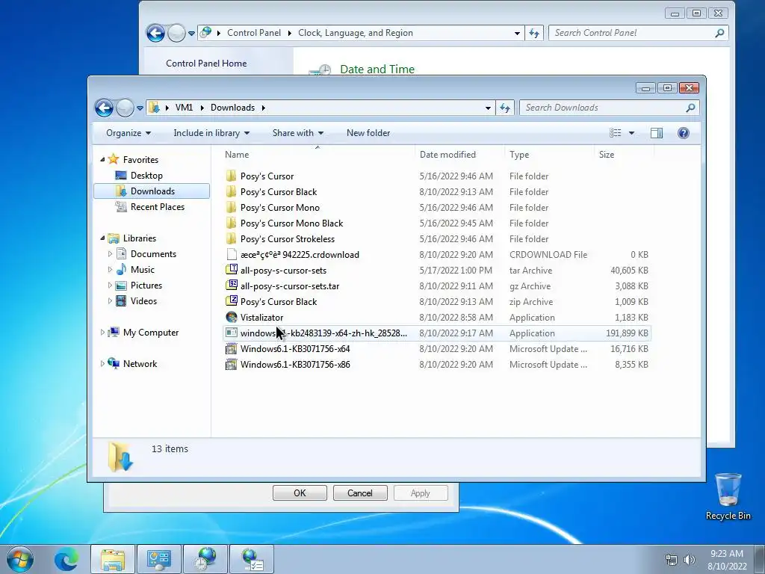Expand the Pictures library node
This screenshot has height=574, width=765.
pos(110,285)
